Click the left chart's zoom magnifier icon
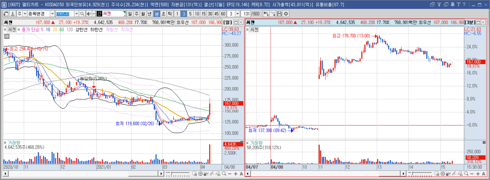Viewport: 490px width, 180px height. (224, 174)
